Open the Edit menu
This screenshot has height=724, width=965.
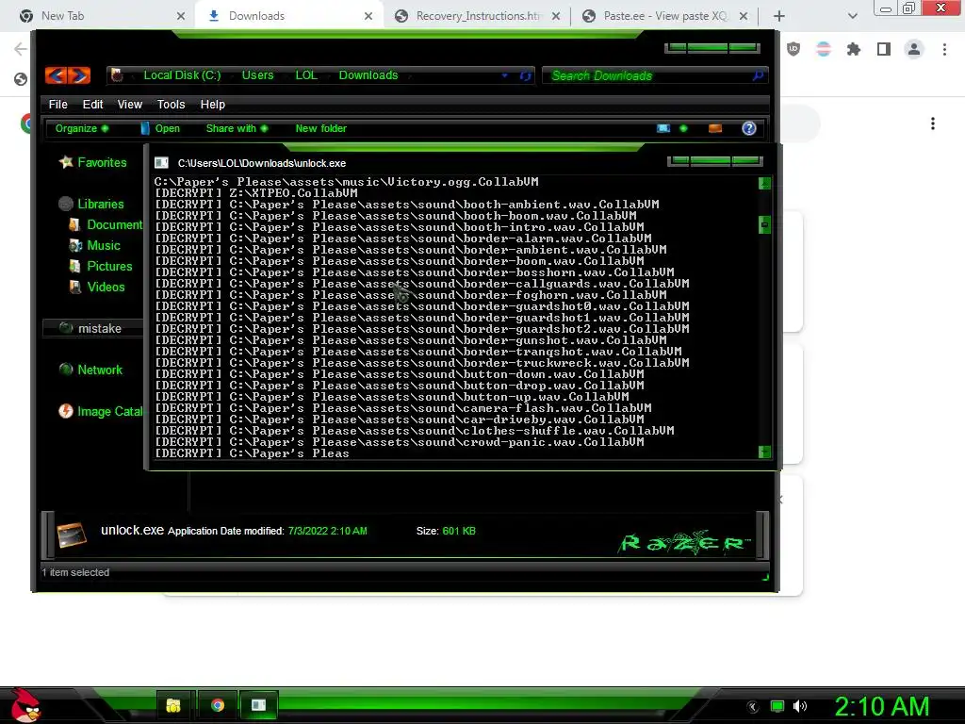[x=93, y=104]
